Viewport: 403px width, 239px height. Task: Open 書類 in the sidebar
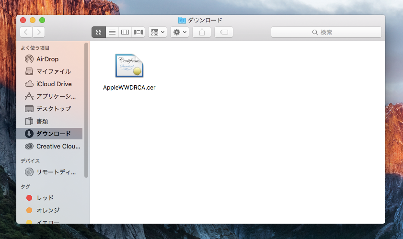click(x=49, y=121)
